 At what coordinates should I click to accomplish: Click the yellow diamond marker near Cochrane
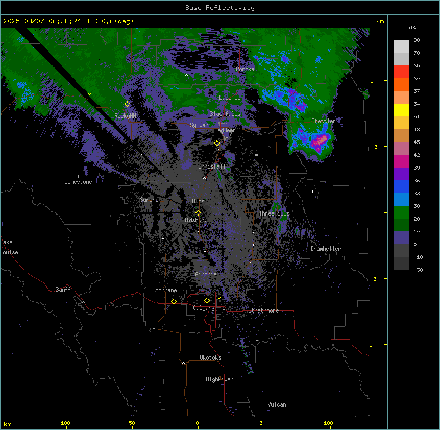coord(174,301)
